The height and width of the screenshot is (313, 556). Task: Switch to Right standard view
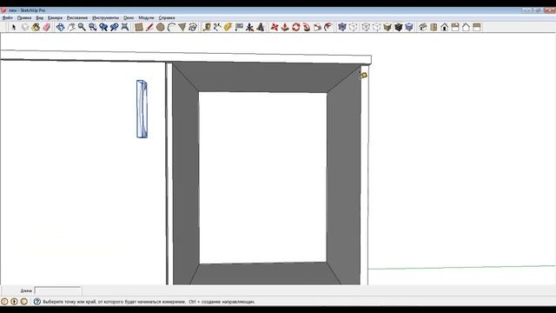point(455,27)
